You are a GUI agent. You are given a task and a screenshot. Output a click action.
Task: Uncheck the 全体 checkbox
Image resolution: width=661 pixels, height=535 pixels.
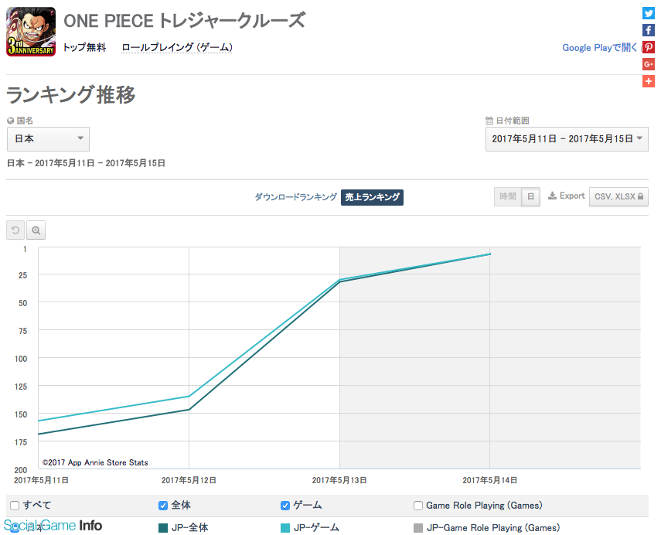click(x=163, y=505)
